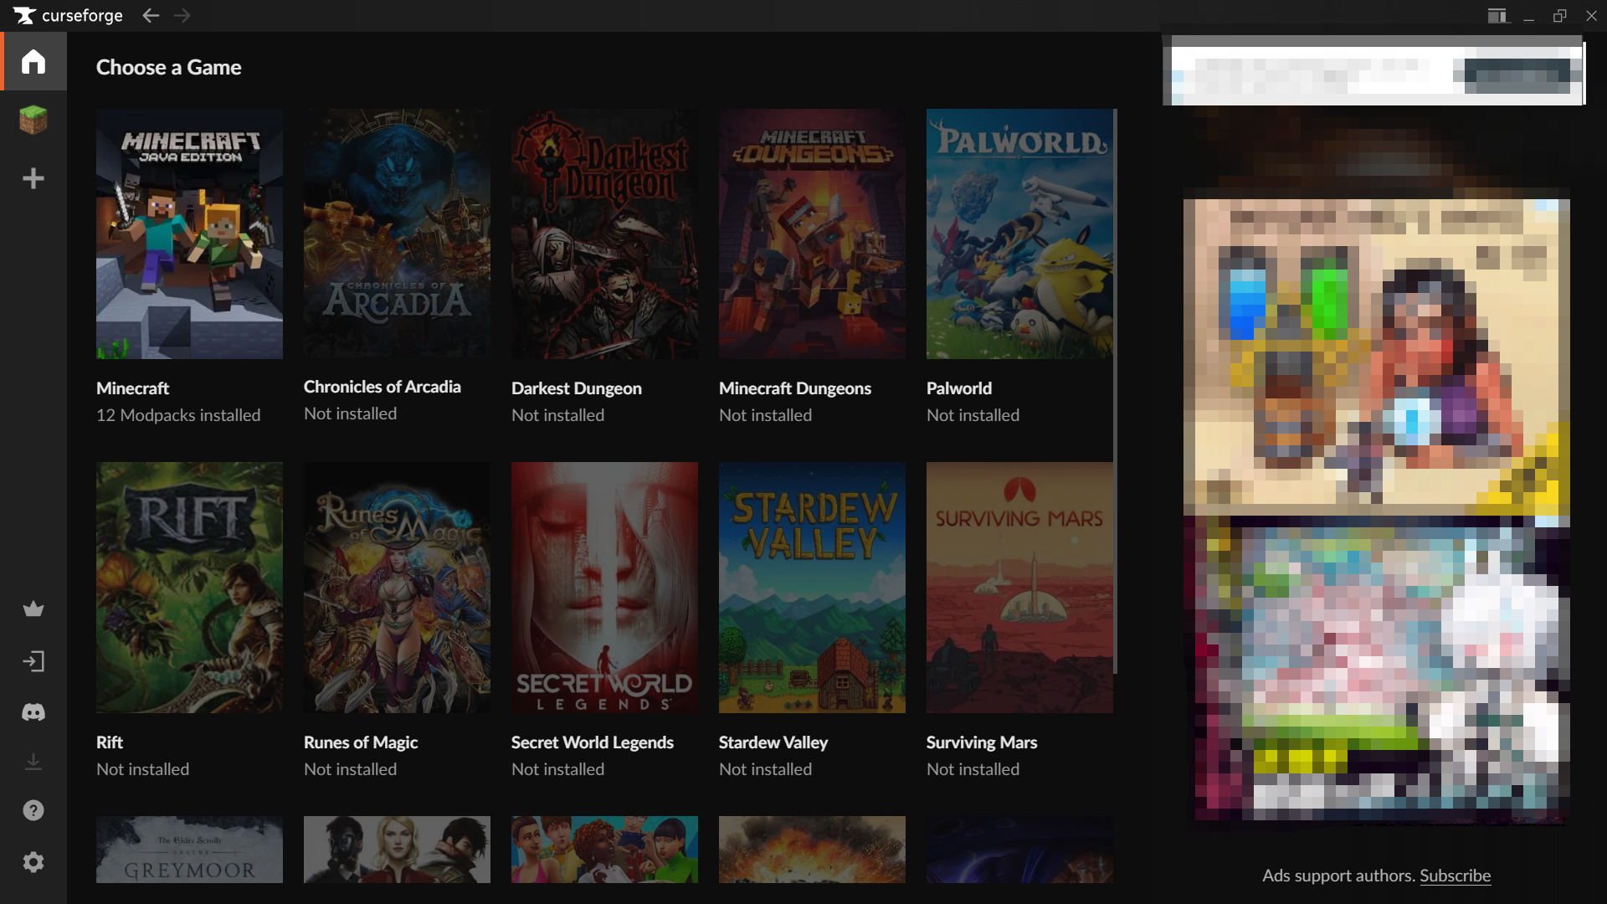Viewport: 1607px width, 904px height.
Task: Toggle the side panel layout icon
Action: [1497, 16]
